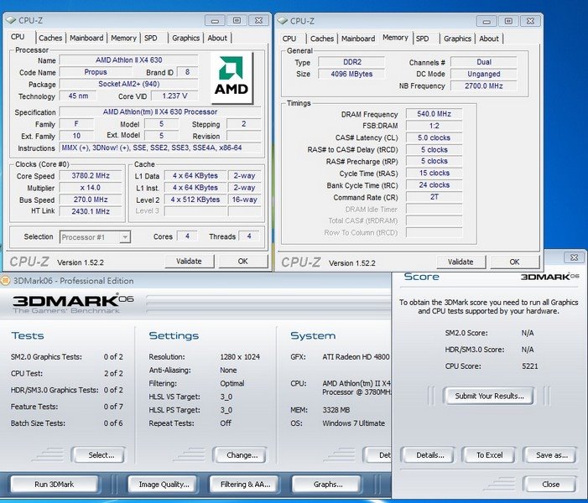Click the Level 2 4 x 512 KBytes value
This screenshot has height=503, width=588.
tap(195, 200)
